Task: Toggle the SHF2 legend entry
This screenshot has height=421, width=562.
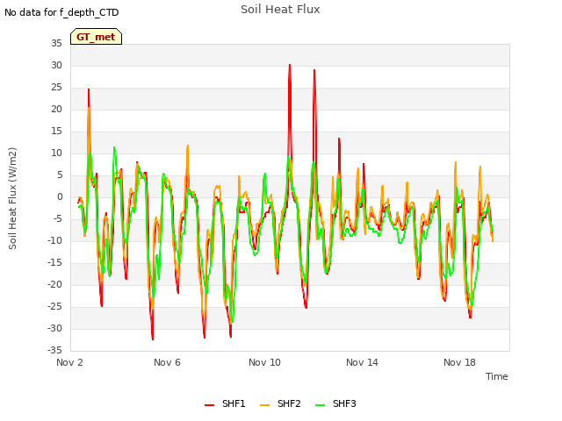Action: (280, 403)
